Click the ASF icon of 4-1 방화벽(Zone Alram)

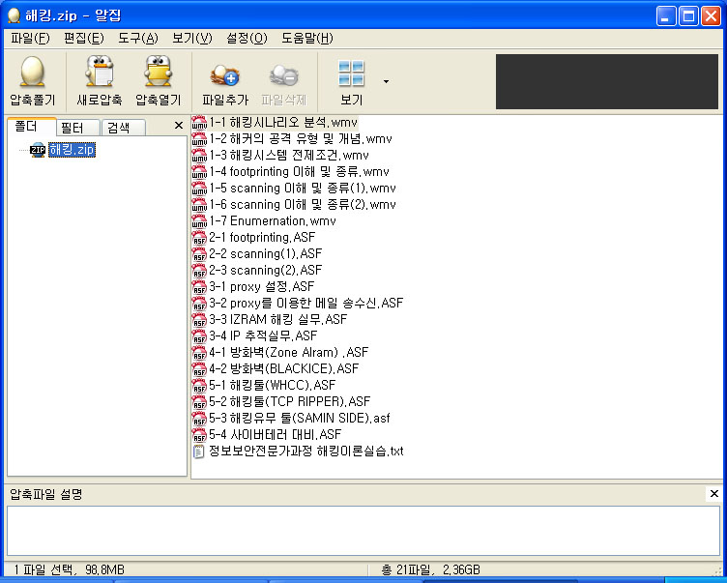[199, 353]
